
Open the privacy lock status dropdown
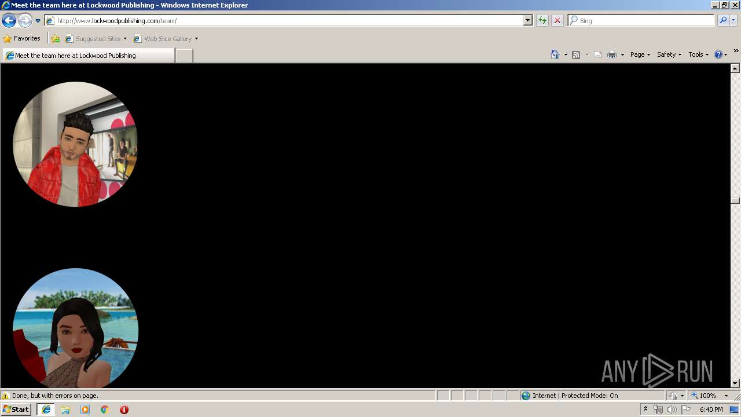[676, 396]
